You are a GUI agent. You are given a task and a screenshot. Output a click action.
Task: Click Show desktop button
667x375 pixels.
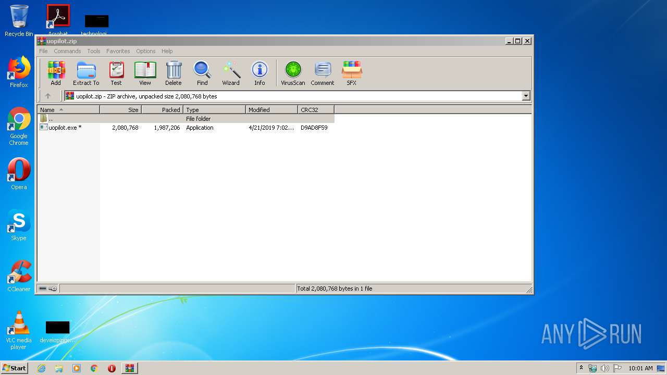click(661, 368)
